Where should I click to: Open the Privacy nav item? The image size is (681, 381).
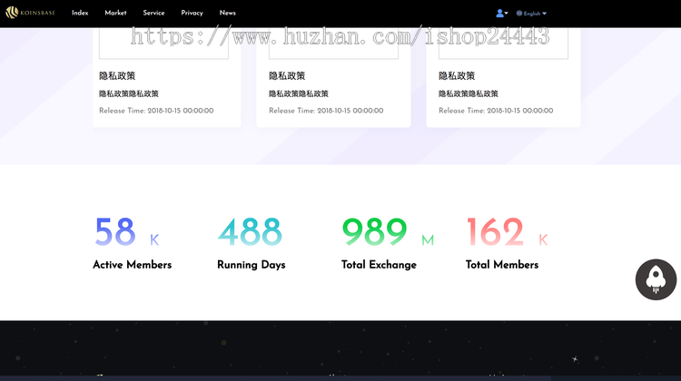pos(192,13)
